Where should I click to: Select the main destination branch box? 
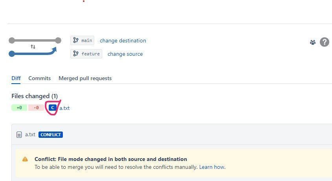(x=83, y=40)
